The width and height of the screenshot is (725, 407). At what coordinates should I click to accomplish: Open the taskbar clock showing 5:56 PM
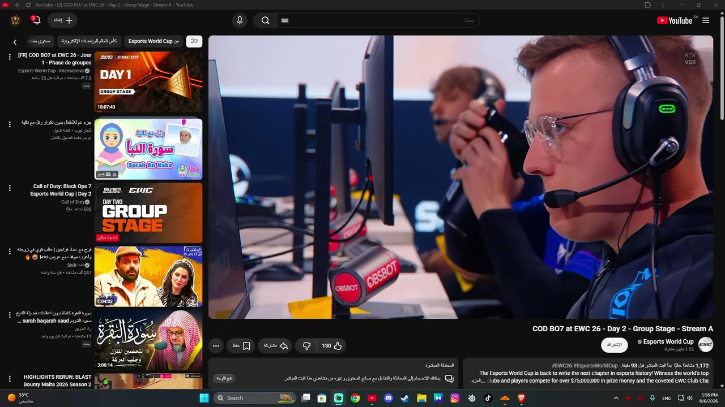(709, 398)
